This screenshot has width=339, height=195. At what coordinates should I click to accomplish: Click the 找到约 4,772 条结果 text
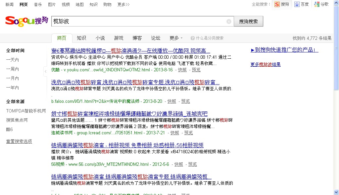pos(312,38)
